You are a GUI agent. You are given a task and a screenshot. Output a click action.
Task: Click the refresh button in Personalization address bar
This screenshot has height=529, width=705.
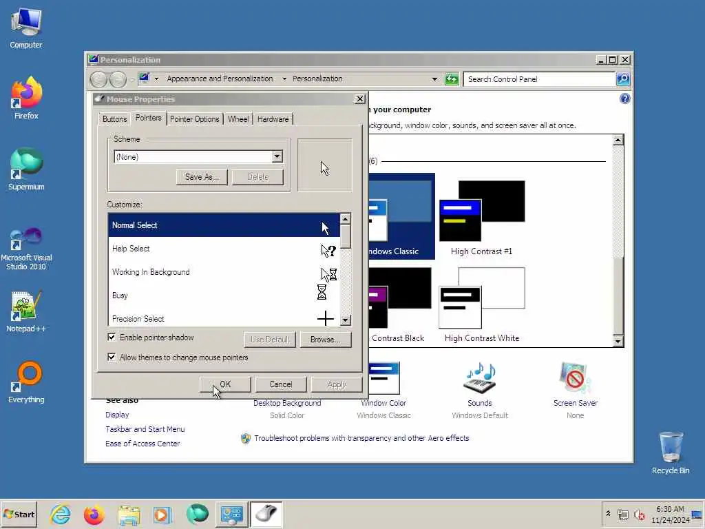(452, 79)
